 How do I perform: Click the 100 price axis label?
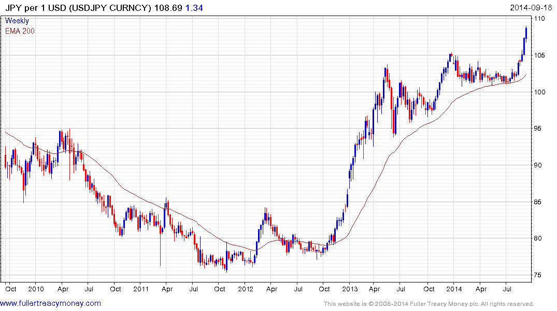(x=539, y=92)
